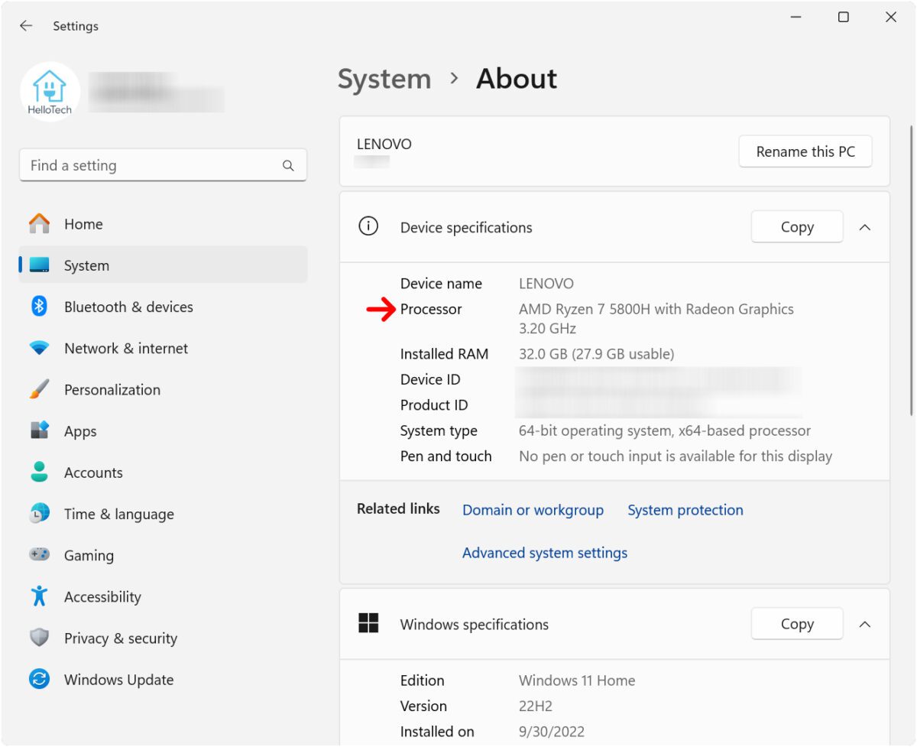Click the Bluetooth icon in sidebar
This screenshot has width=917, height=747.
click(x=39, y=307)
